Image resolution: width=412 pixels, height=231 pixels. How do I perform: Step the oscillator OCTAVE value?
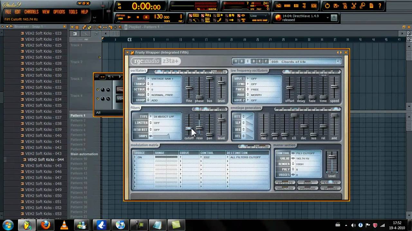pyautogui.click(x=148, y=90)
